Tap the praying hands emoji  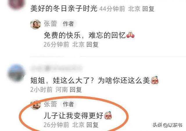[130, 35]
